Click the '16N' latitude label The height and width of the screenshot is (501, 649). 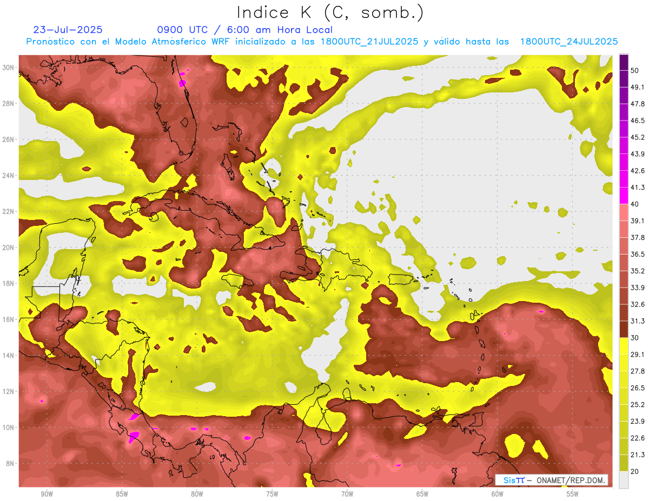click(x=8, y=319)
